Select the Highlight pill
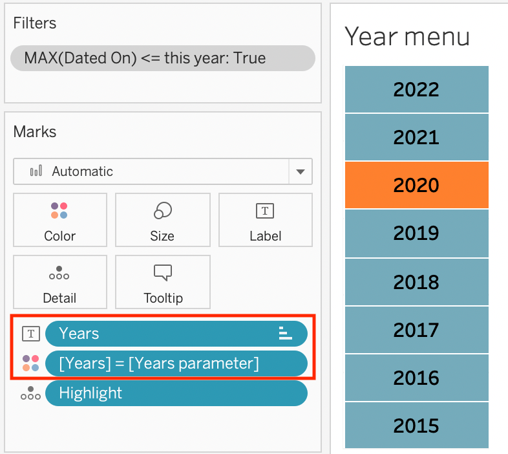 pos(176,393)
